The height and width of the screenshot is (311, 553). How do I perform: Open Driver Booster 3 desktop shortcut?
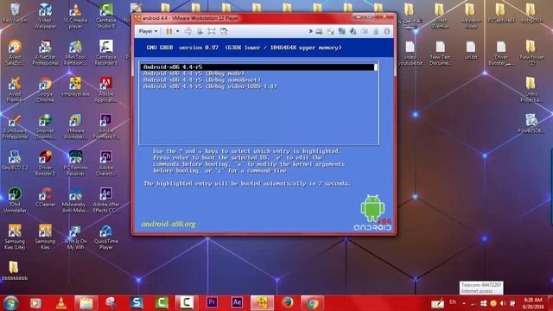coord(45,163)
